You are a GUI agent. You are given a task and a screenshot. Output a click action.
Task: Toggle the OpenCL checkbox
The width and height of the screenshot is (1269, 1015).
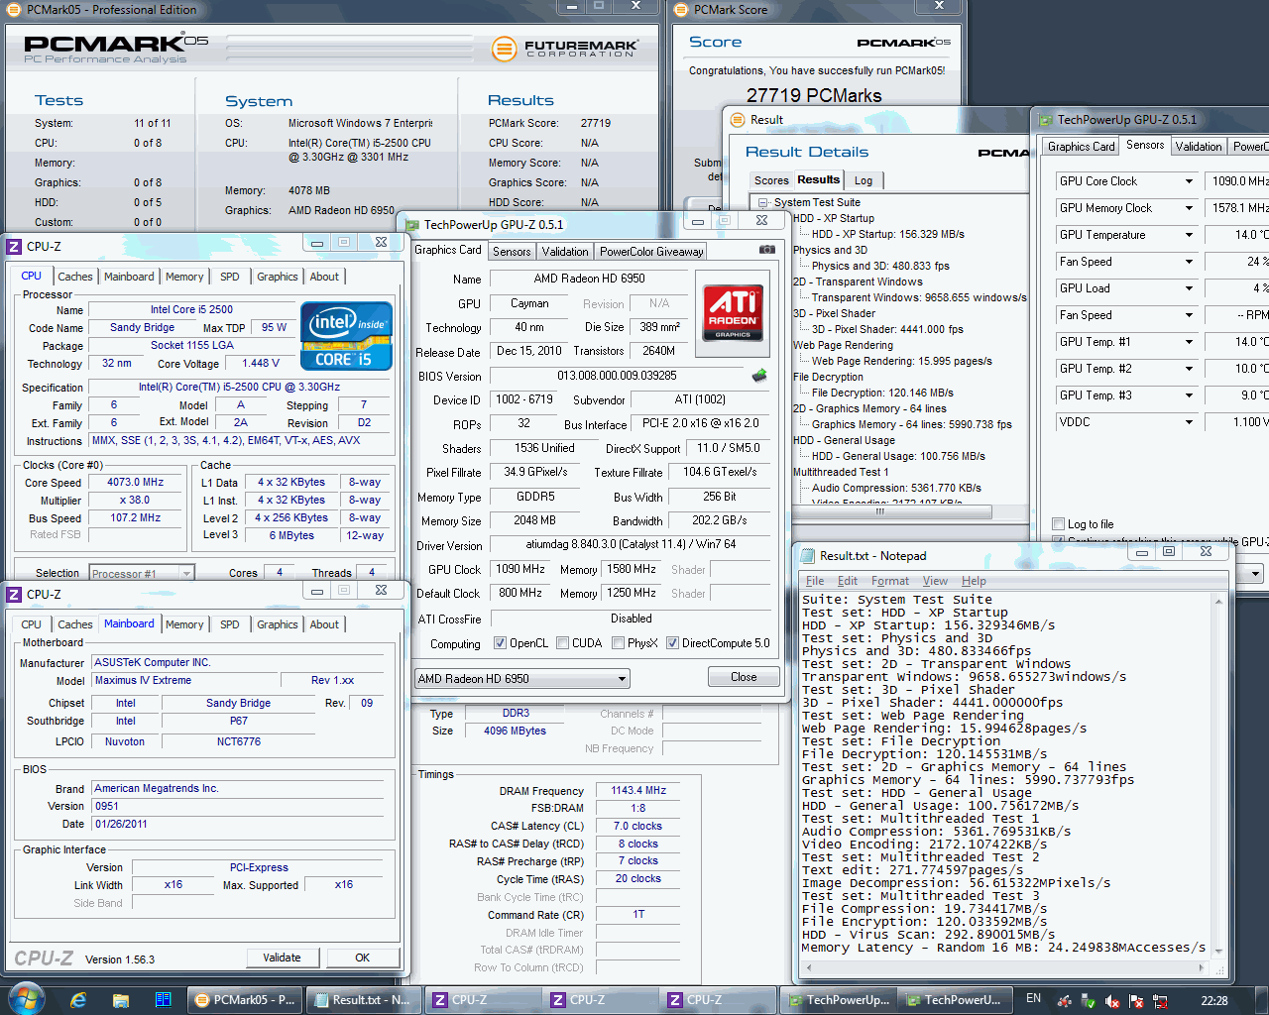pos(500,643)
